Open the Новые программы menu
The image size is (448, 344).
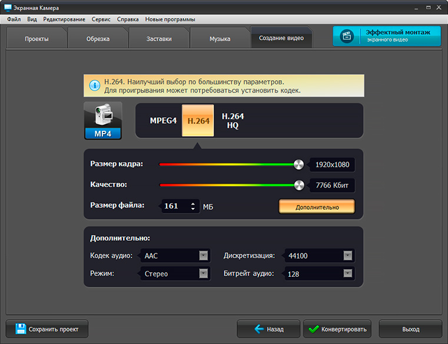click(170, 19)
